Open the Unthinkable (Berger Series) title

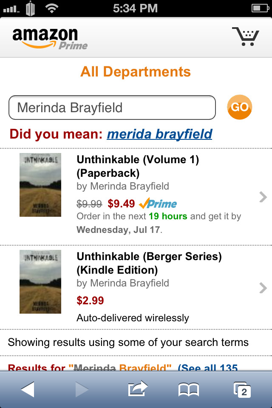[x=149, y=263]
